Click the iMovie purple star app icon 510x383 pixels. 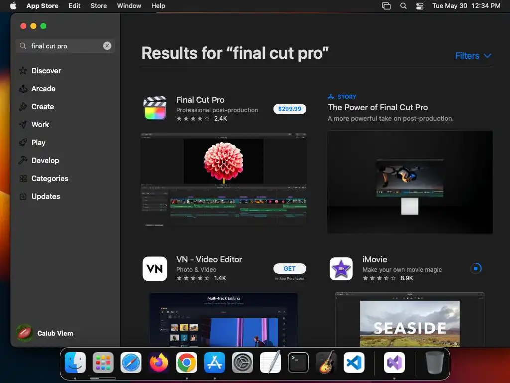(x=341, y=269)
